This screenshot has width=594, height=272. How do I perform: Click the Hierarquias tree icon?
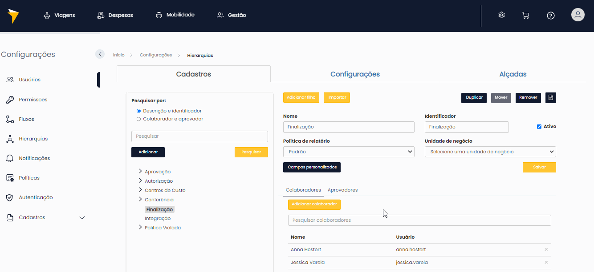pos(10,139)
